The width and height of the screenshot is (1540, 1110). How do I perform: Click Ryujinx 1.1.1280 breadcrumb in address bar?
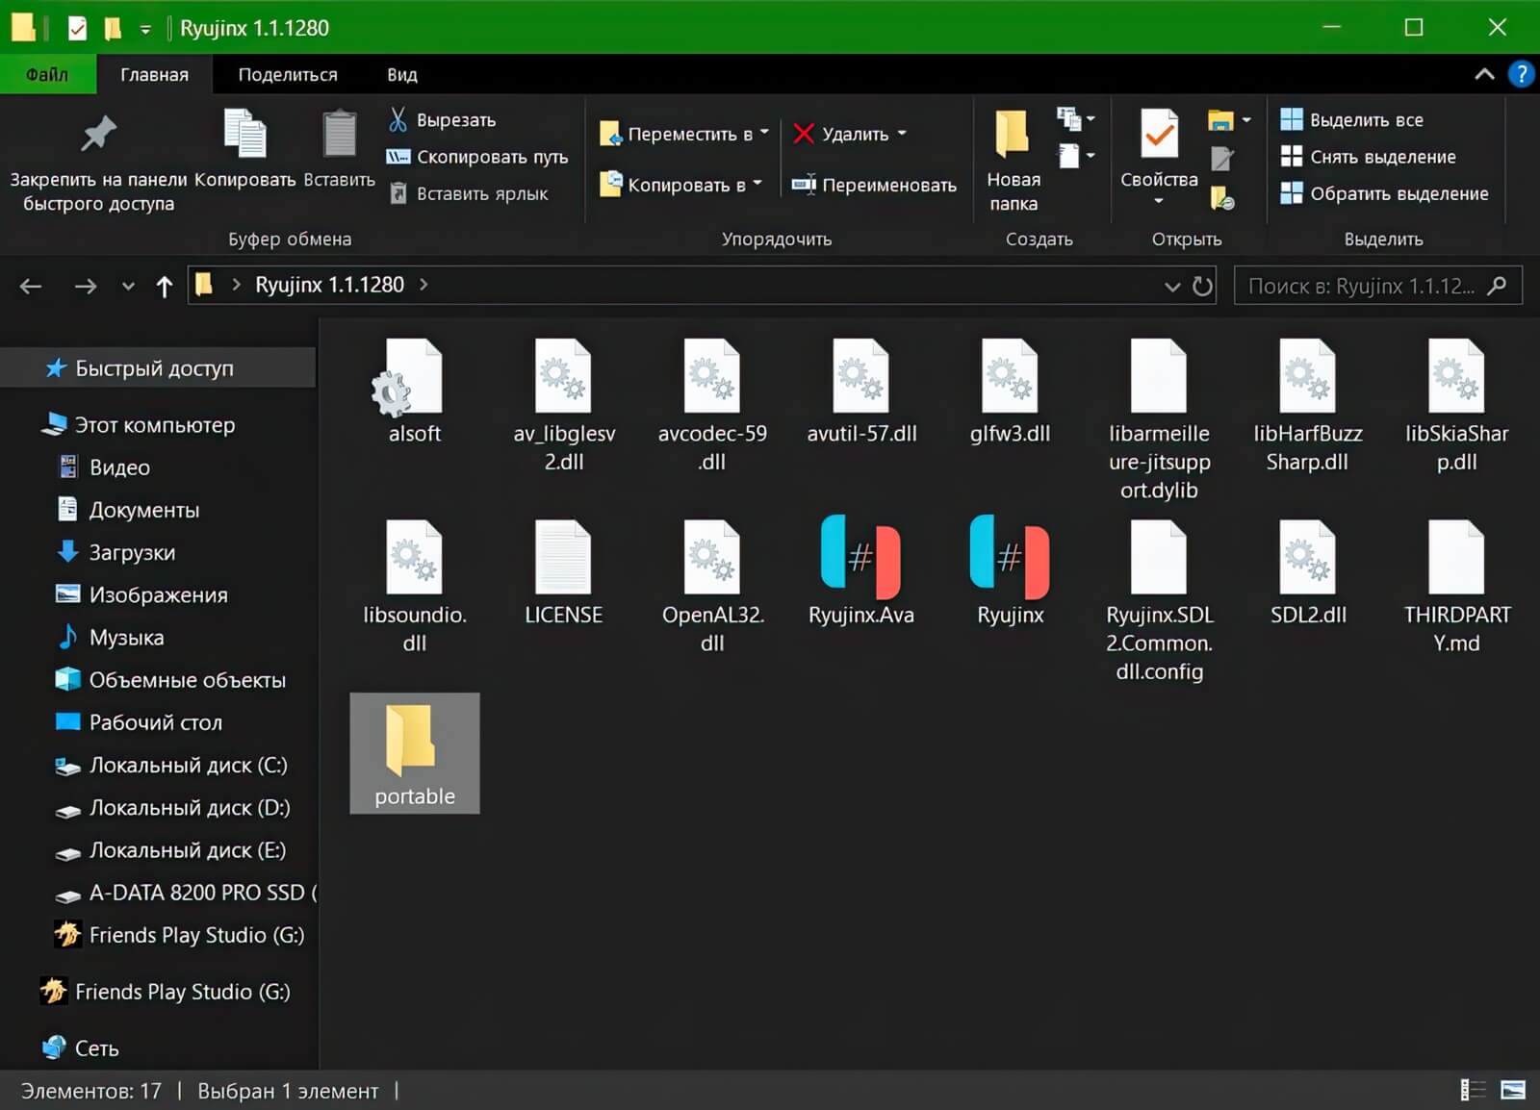pos(329,285)
